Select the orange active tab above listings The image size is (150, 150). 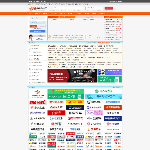(62, 17)
